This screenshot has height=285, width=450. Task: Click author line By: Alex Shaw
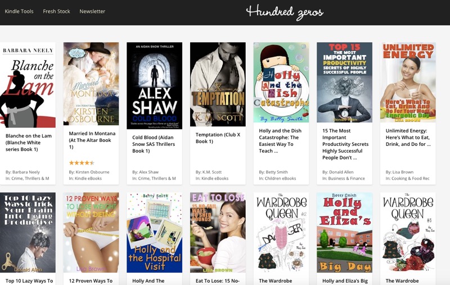pyautogui.click(x=145, y=172)
